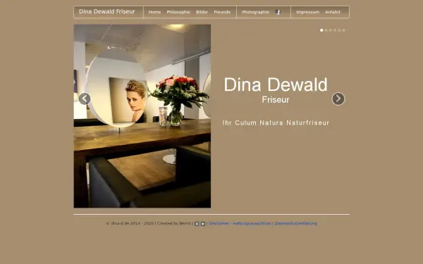Open the Bilder menu item
423x264 pixels.
tap(202, 12)
